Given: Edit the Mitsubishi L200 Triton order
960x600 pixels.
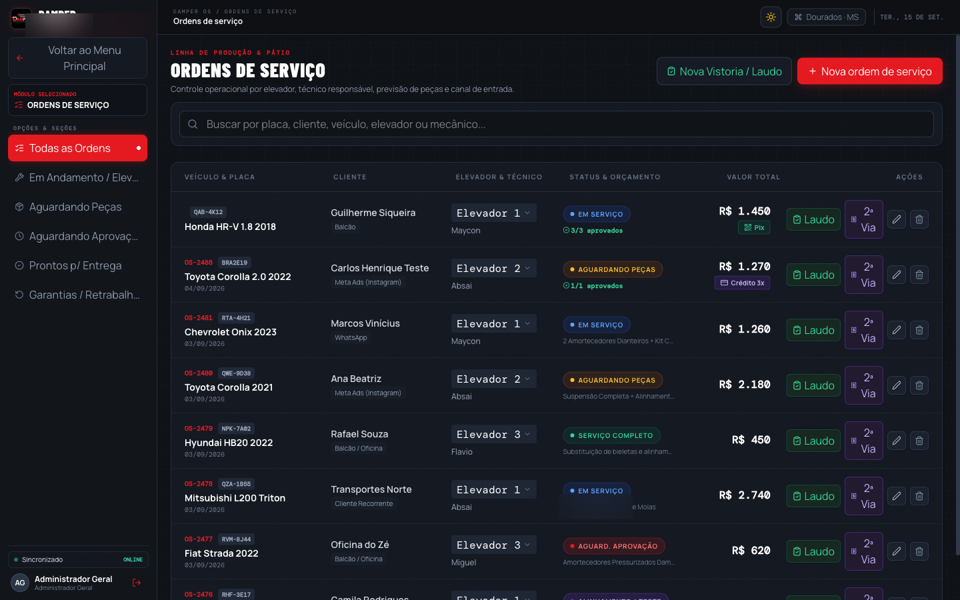Looking at the screenshot, I should click(x=897, y=496).
